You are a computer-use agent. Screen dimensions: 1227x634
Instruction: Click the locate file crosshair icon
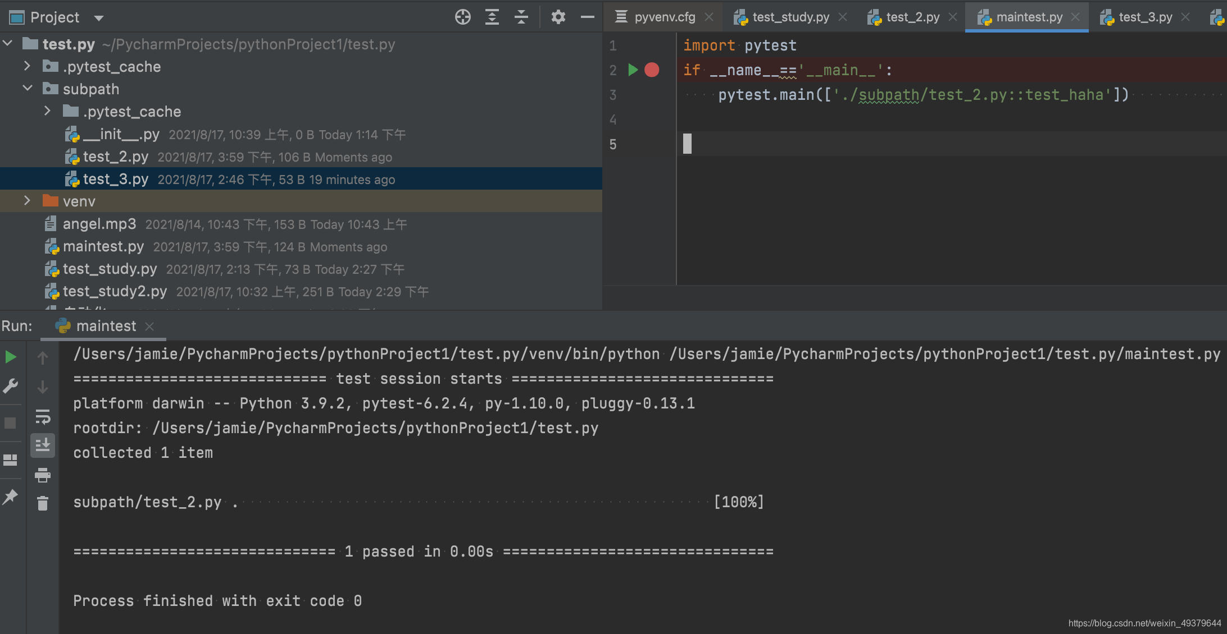point(462,17)
